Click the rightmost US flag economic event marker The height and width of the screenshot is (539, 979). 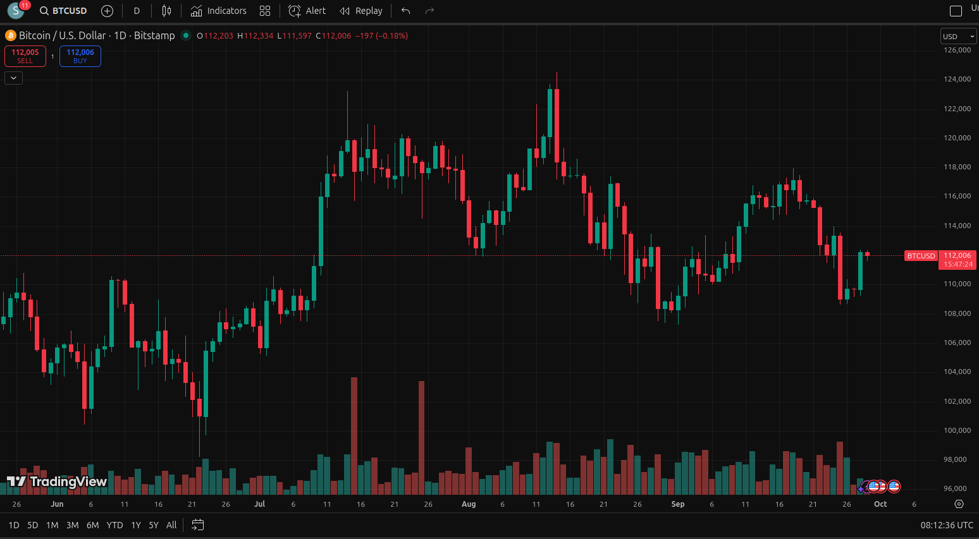point(894,487)
